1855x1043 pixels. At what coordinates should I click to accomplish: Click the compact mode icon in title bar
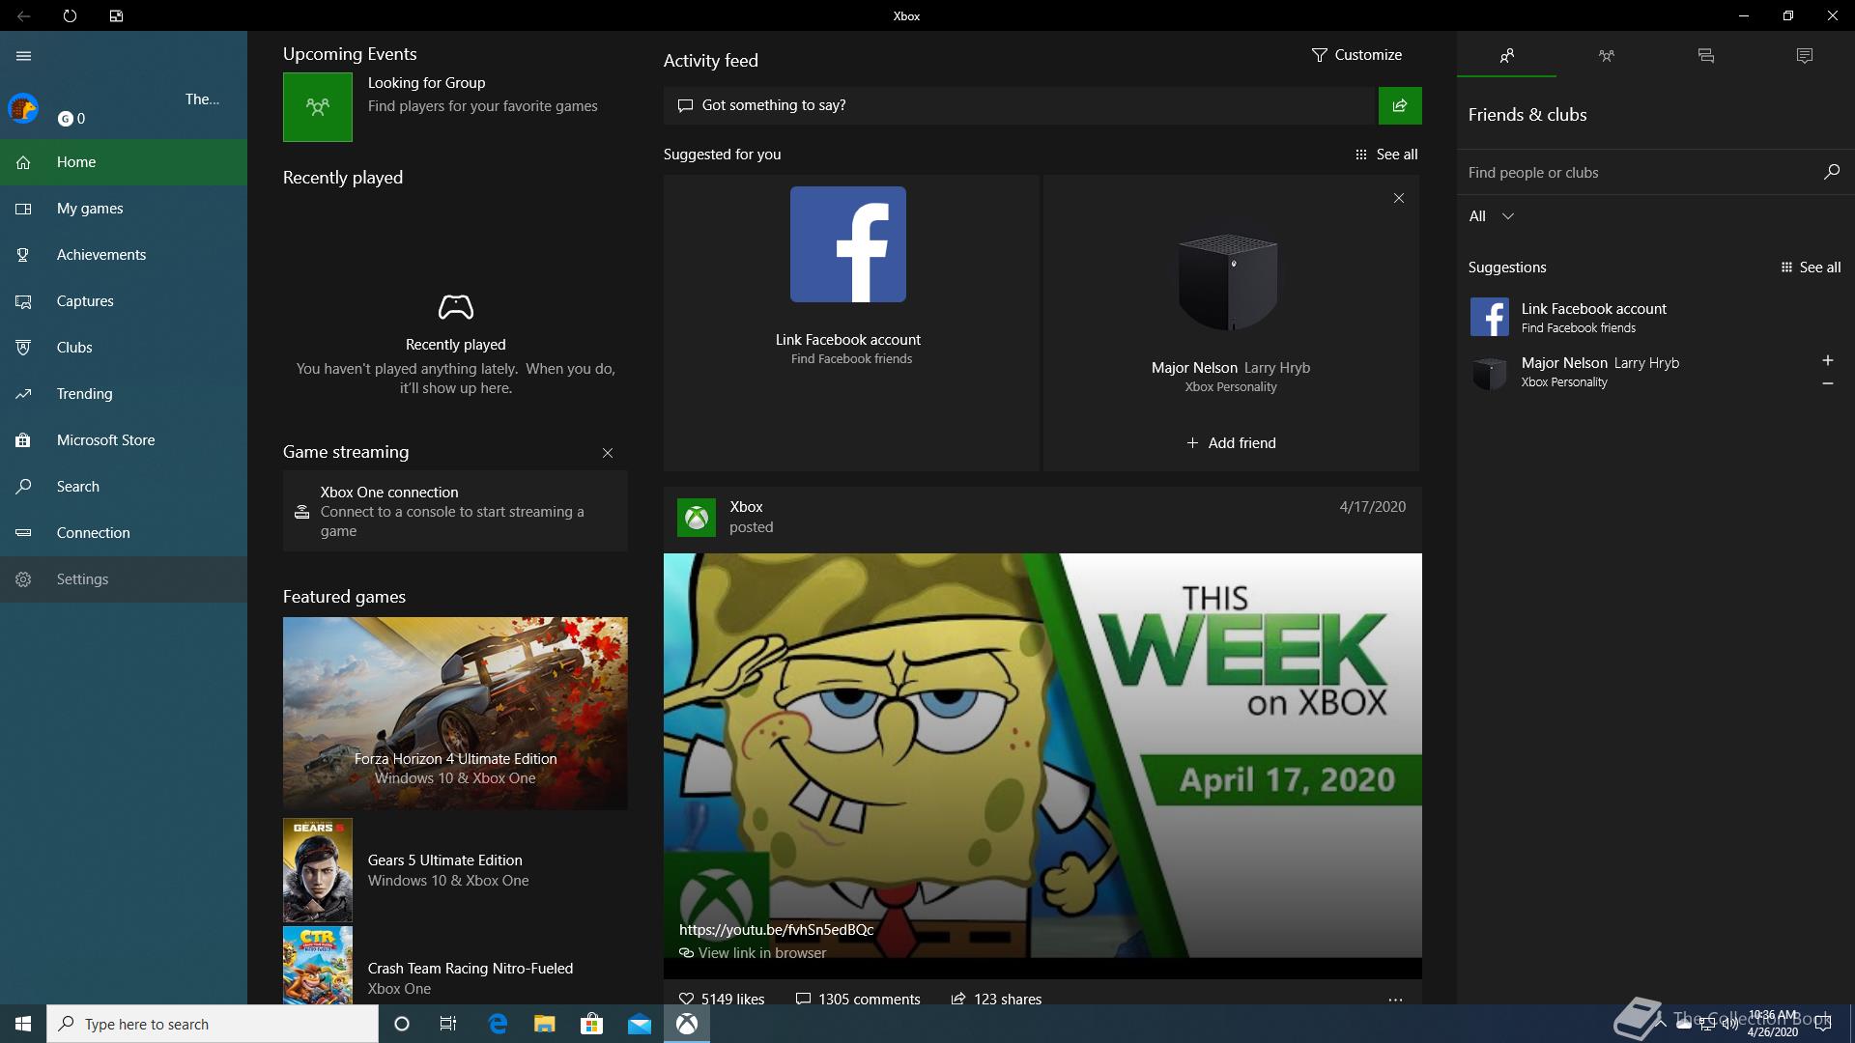[116, 15]
